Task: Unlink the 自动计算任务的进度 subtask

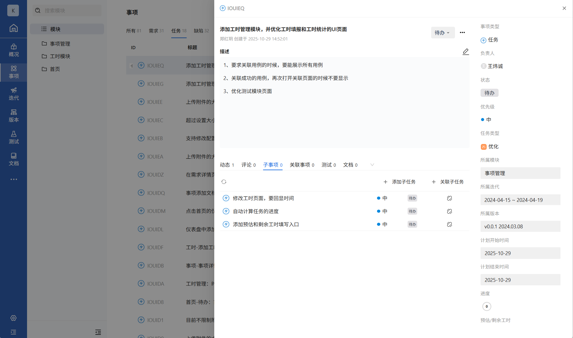Action: (449, 211)
